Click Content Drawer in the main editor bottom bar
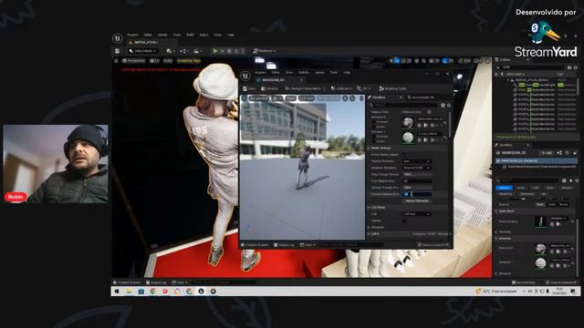Image resolution: width=584 pixels, height=328 pixels. [127, 282]
